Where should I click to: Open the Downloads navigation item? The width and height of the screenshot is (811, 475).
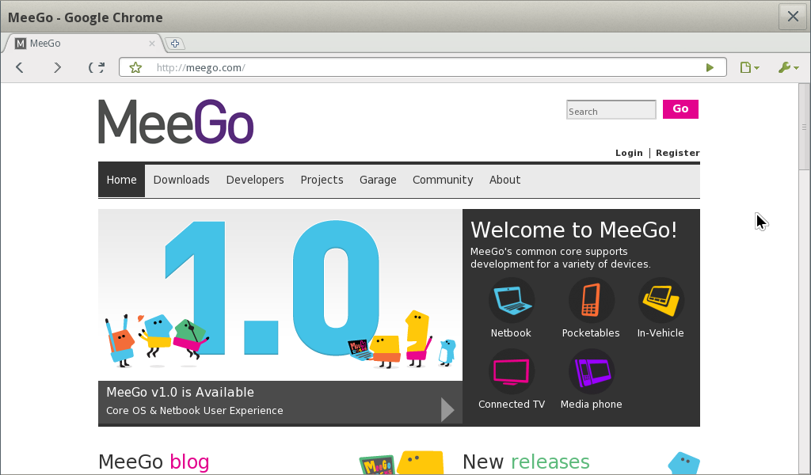click(x=181, y=180)
